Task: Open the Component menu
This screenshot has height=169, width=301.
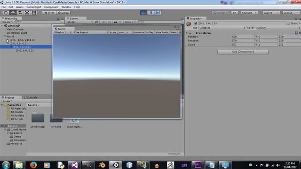Action: point(51,7)
